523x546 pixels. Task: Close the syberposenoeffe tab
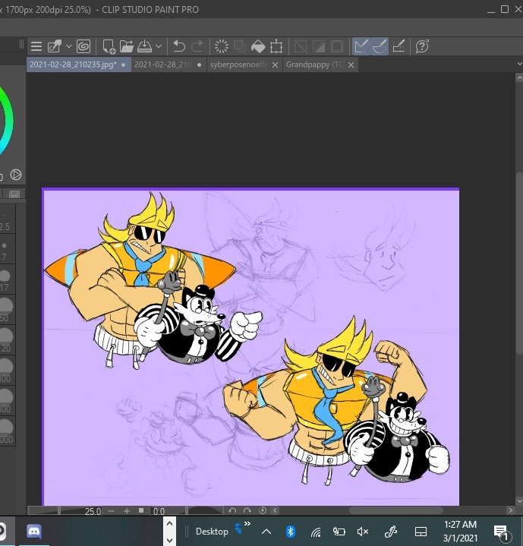(x=276, y=65)
